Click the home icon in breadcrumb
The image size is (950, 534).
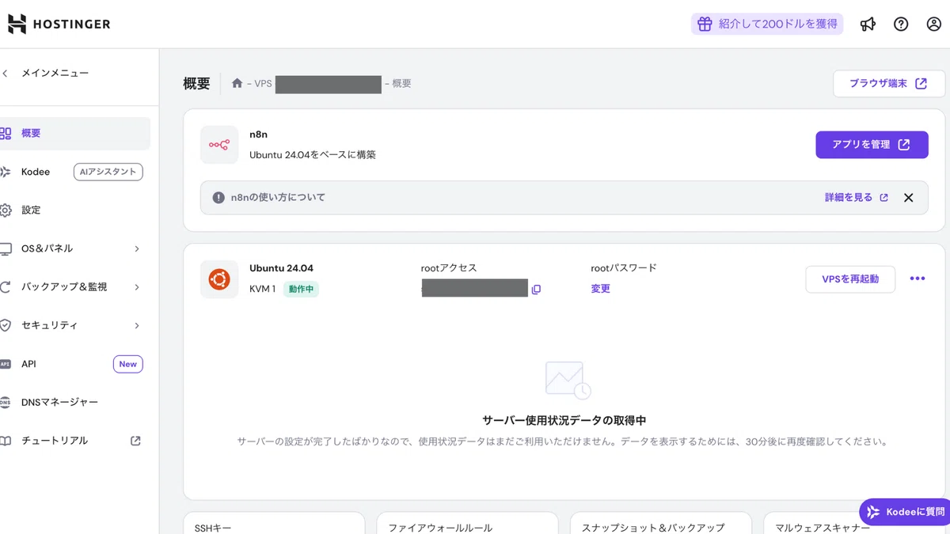(x=237, y=83)
